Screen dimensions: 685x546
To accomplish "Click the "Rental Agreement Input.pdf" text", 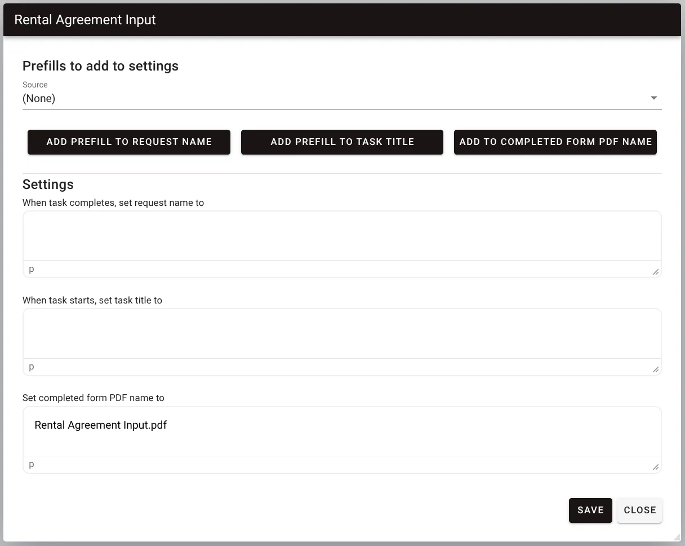I will (x=101, y=425).
